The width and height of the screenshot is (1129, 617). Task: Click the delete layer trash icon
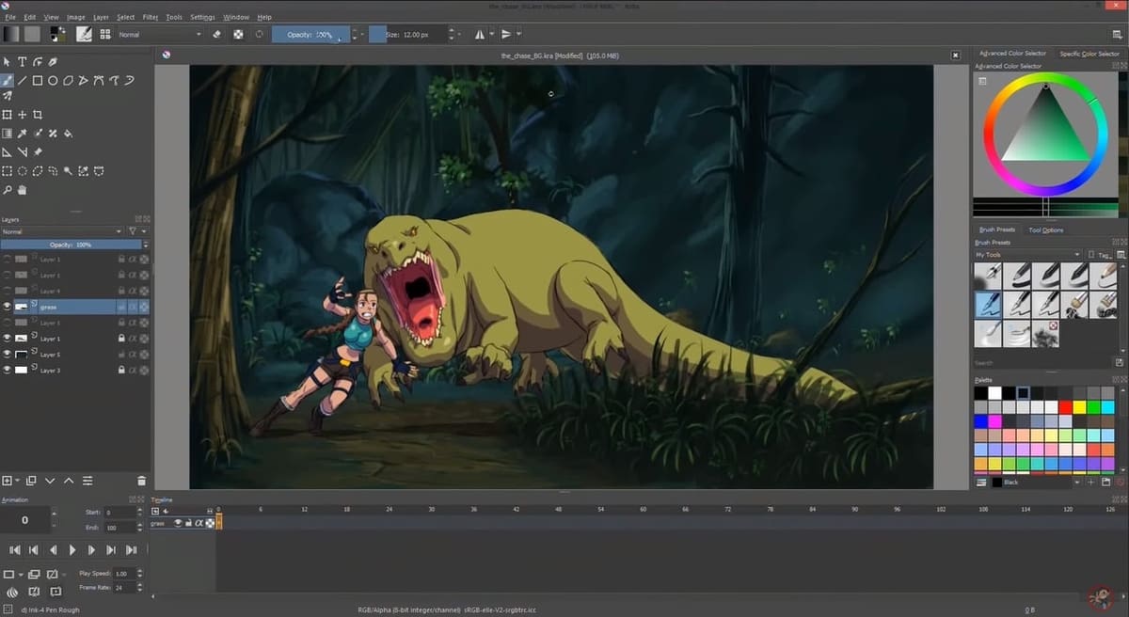(142, 481)
